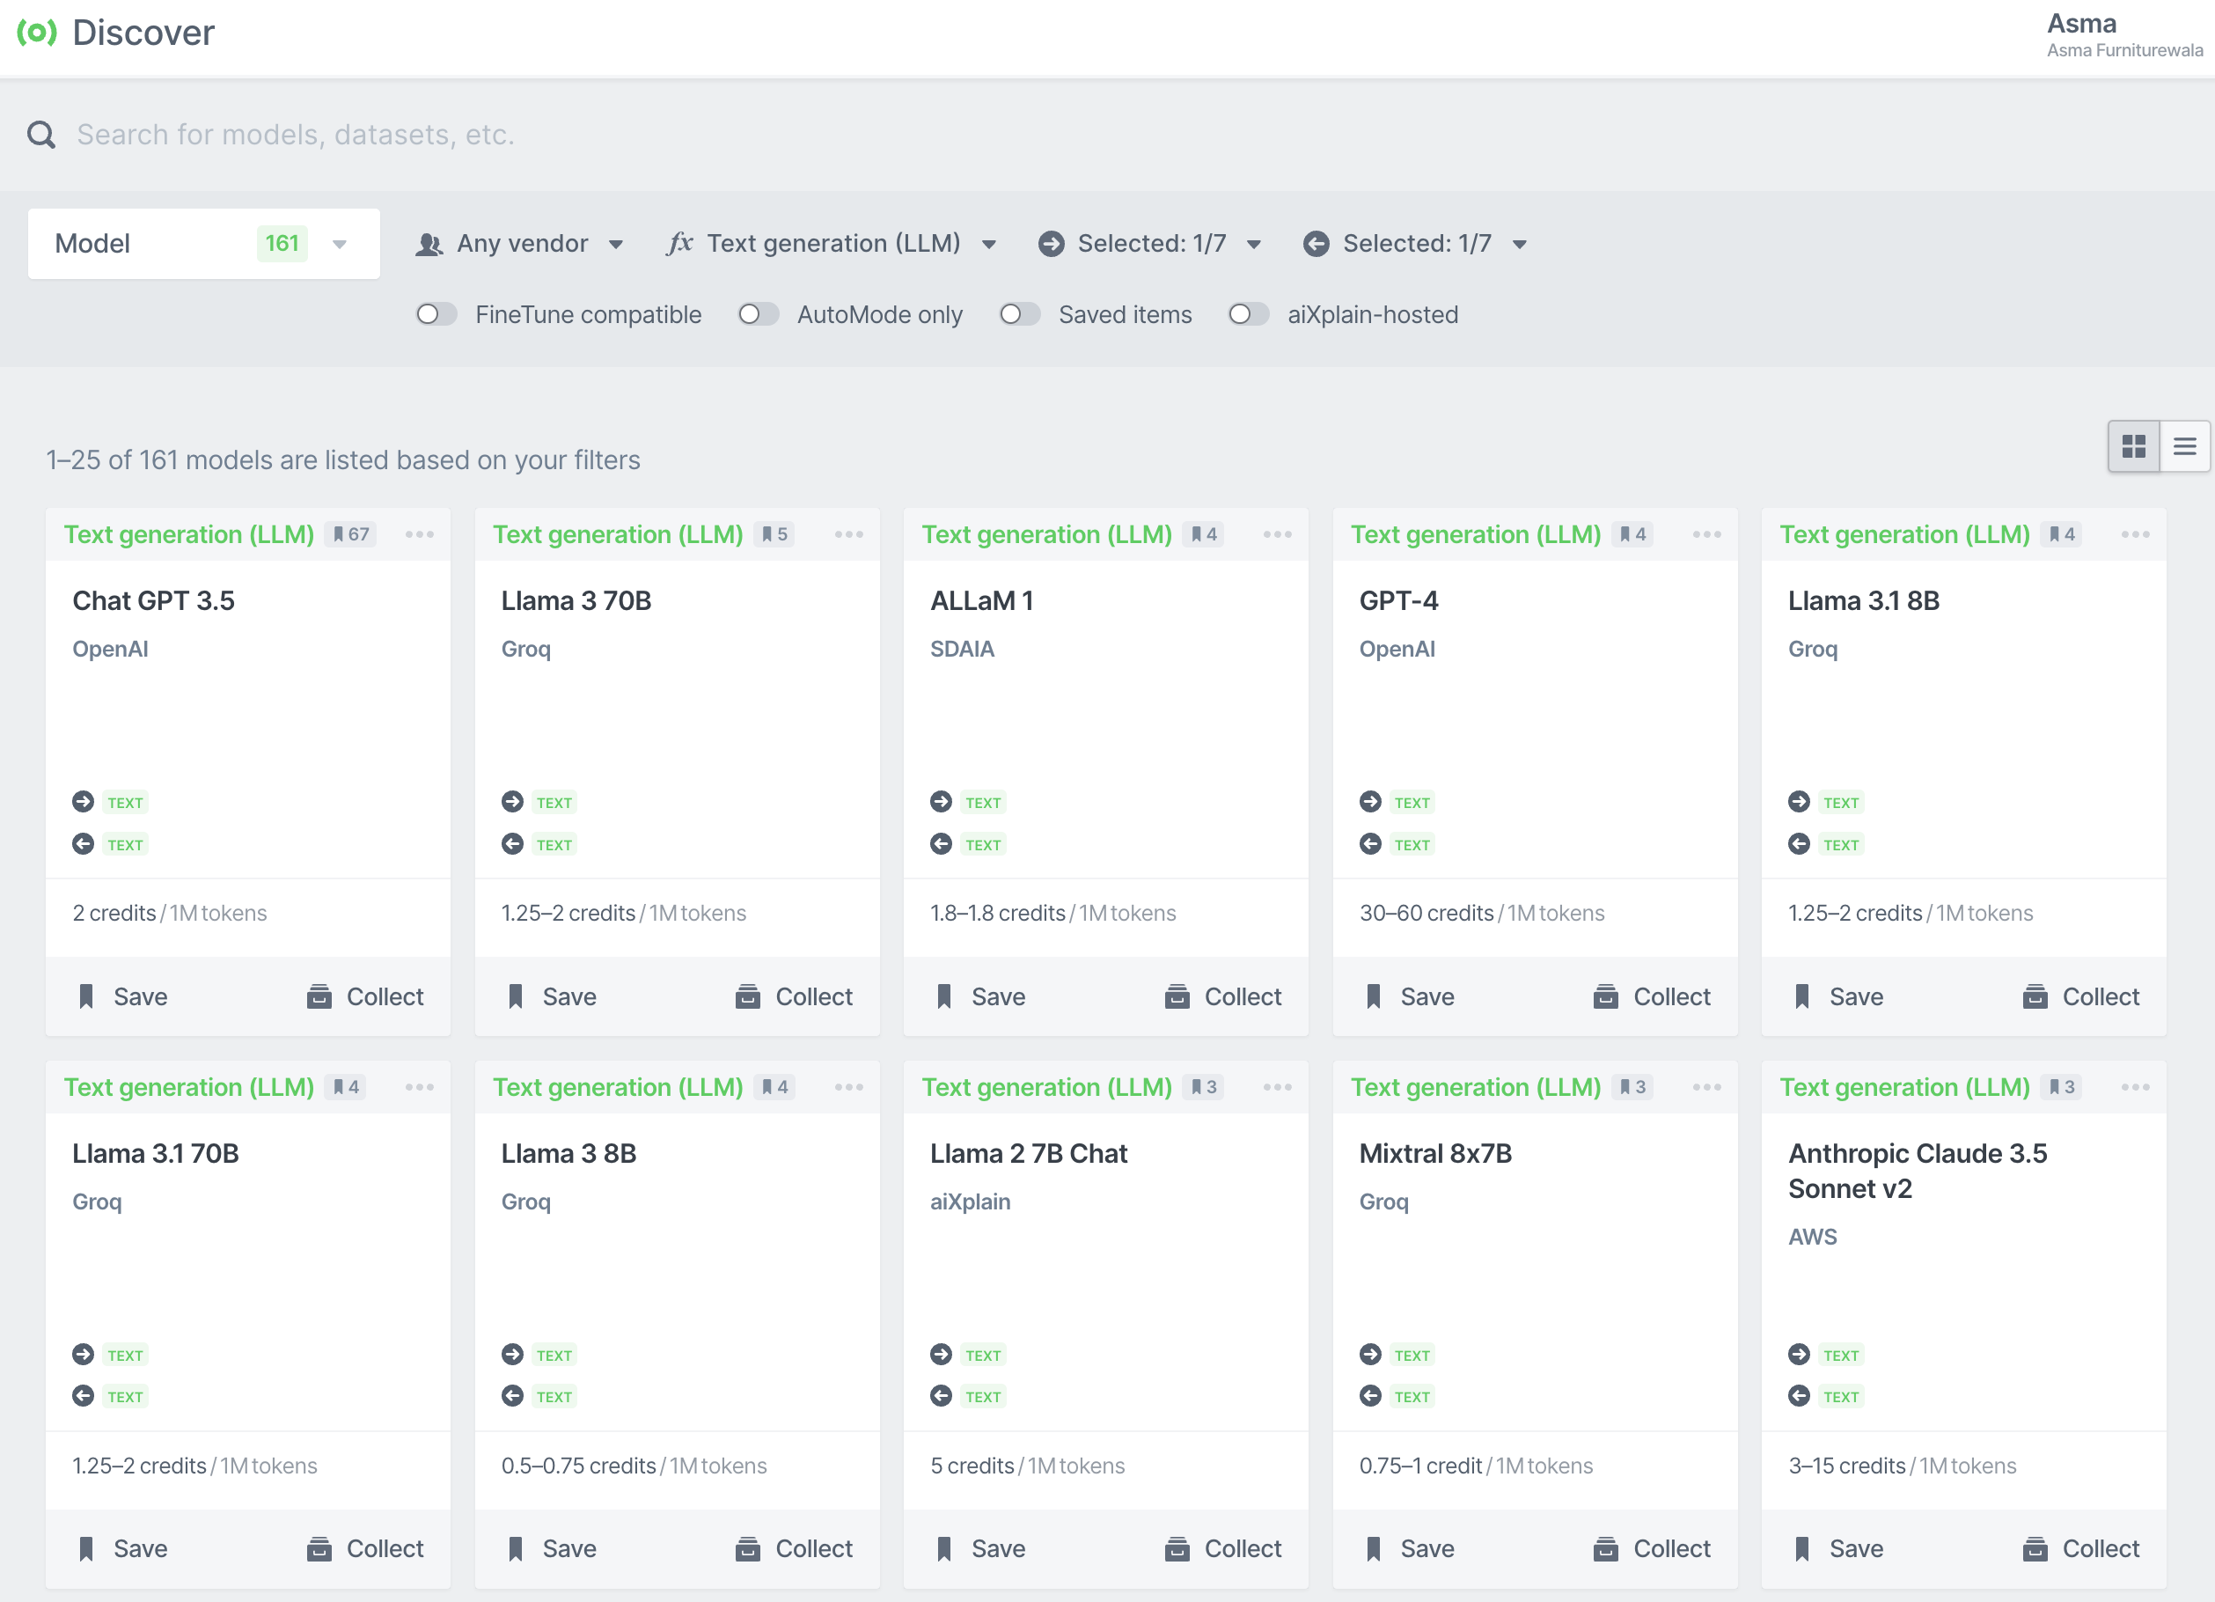
Task: Switch to grid view icon
Action: point(2134,446)
